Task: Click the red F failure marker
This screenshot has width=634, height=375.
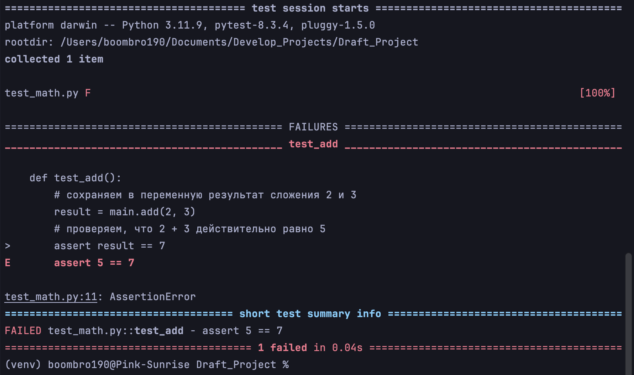Action: point(88,93)
